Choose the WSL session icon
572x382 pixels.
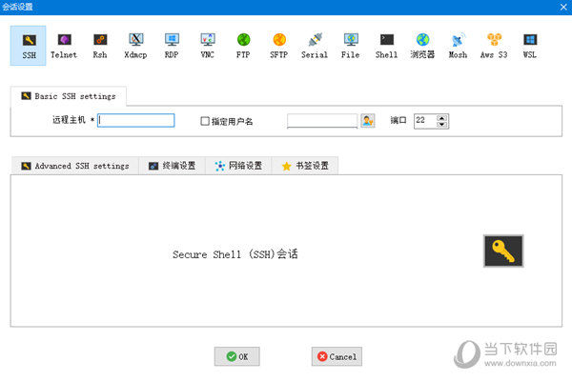click(530, 46)
